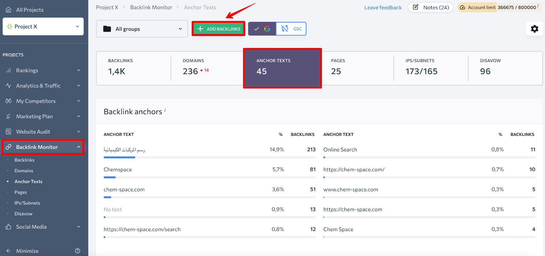Toggle the Google check button
Image resolution: width=545 pixels, height=256 pixels.
(x=262, y=29)
